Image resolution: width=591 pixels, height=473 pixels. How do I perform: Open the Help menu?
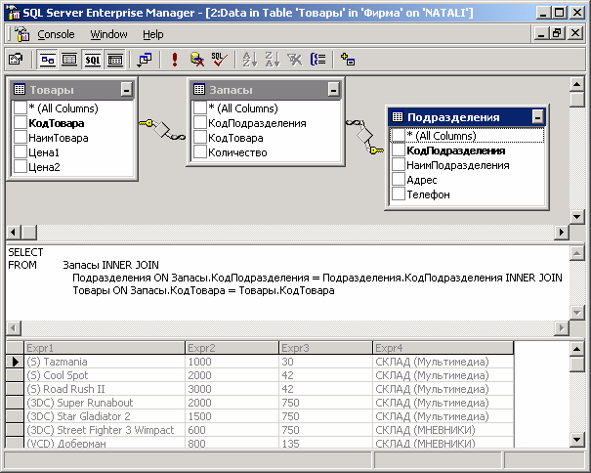(x=153, y=34)
